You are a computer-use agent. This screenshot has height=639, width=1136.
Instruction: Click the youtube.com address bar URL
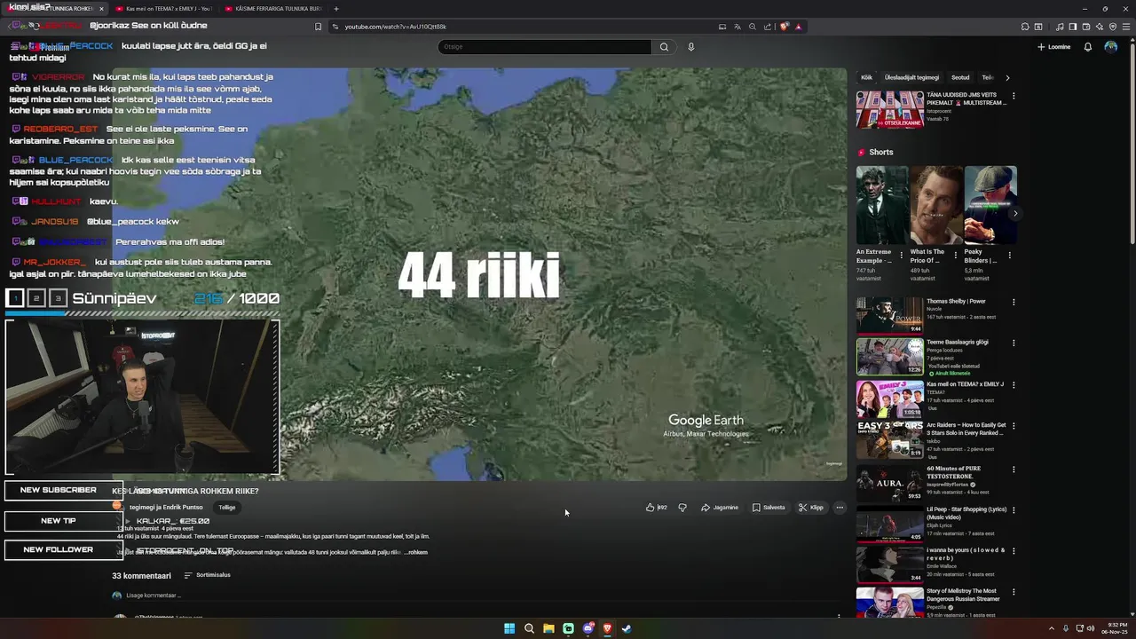click(395, 27)
